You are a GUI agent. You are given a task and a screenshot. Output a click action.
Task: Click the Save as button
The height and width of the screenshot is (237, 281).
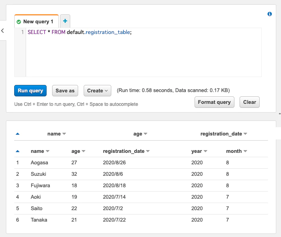click(65, 90)
